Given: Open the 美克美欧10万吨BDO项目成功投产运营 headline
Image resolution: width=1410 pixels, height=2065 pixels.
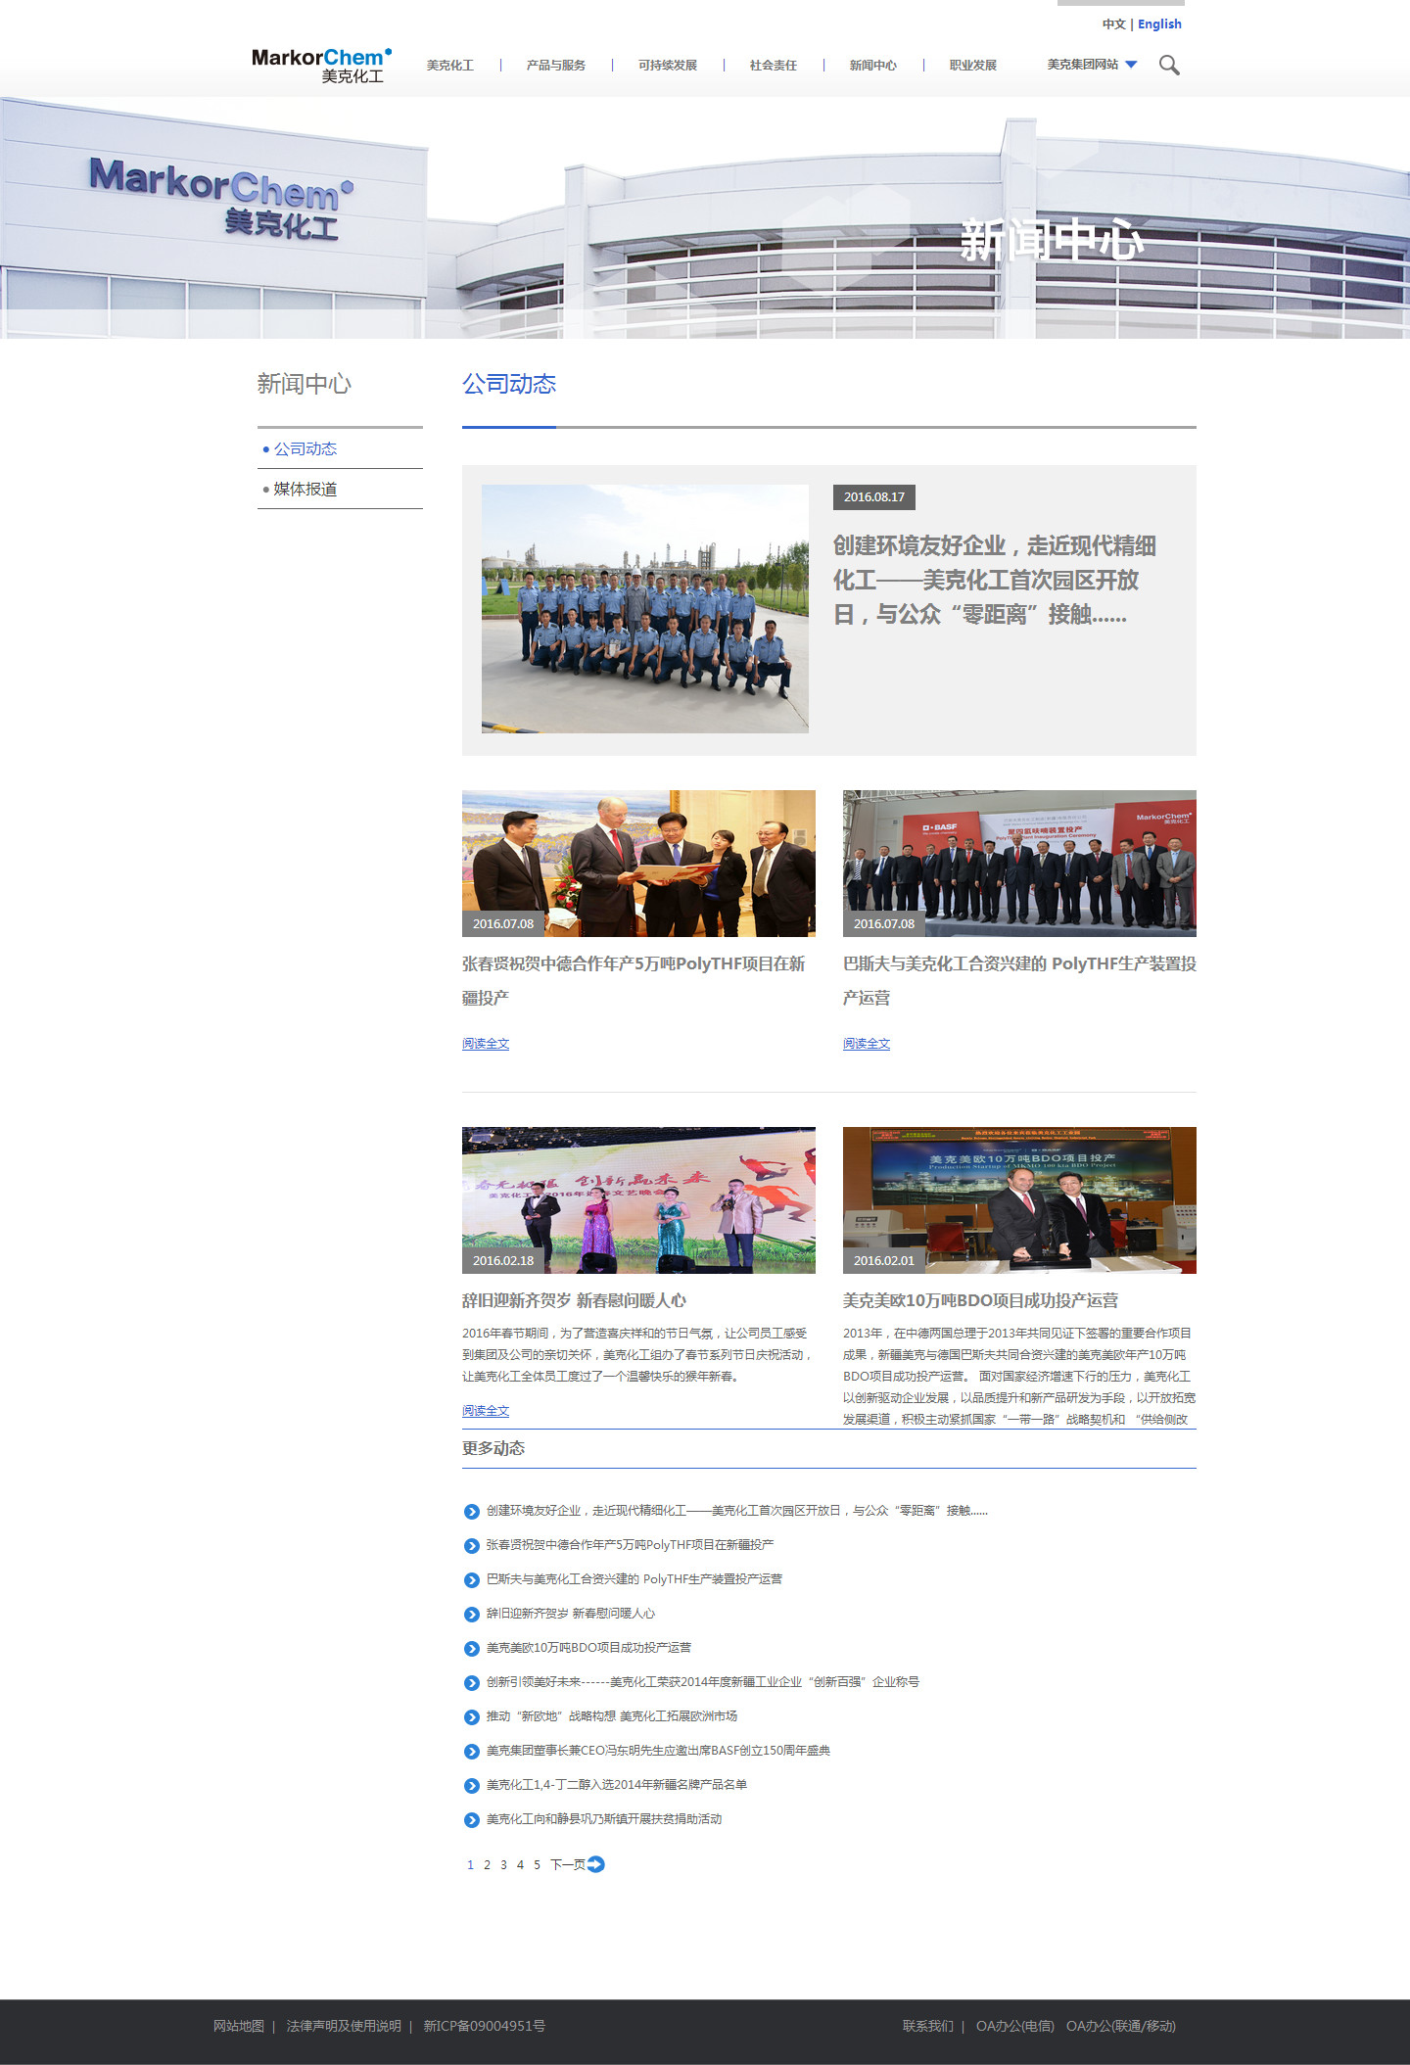Looking at the screenshot, I should coord(980,1300).
